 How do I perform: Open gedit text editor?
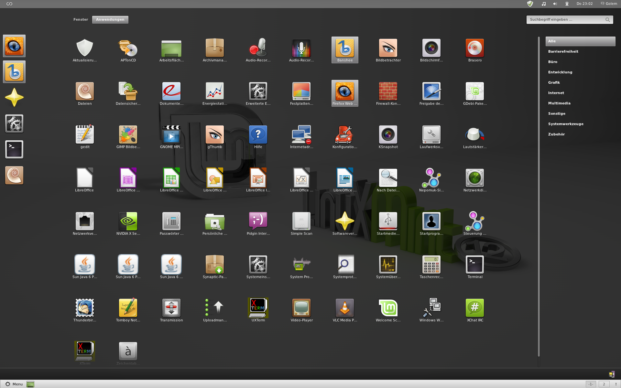click(x=85, y=137)
